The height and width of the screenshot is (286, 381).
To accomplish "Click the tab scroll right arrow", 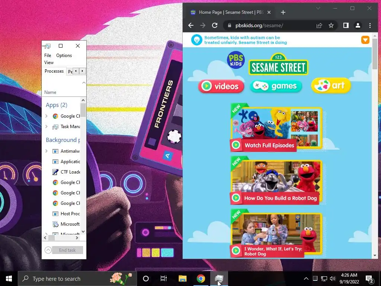I will pyautogui.click(x=82, y=71).
